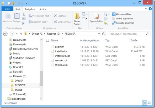
Task: Open Eigenschaften properties icon
Action: tap(96, 16)
